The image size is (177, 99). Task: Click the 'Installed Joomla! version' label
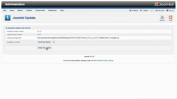(x=15, y=31)
